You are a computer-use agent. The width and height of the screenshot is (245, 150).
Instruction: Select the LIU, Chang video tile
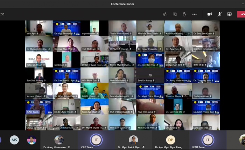point(178,122)
